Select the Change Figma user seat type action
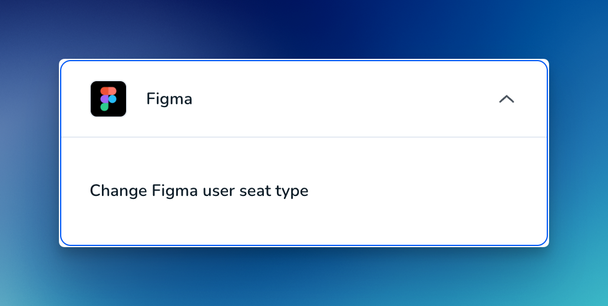 [199, 191]
